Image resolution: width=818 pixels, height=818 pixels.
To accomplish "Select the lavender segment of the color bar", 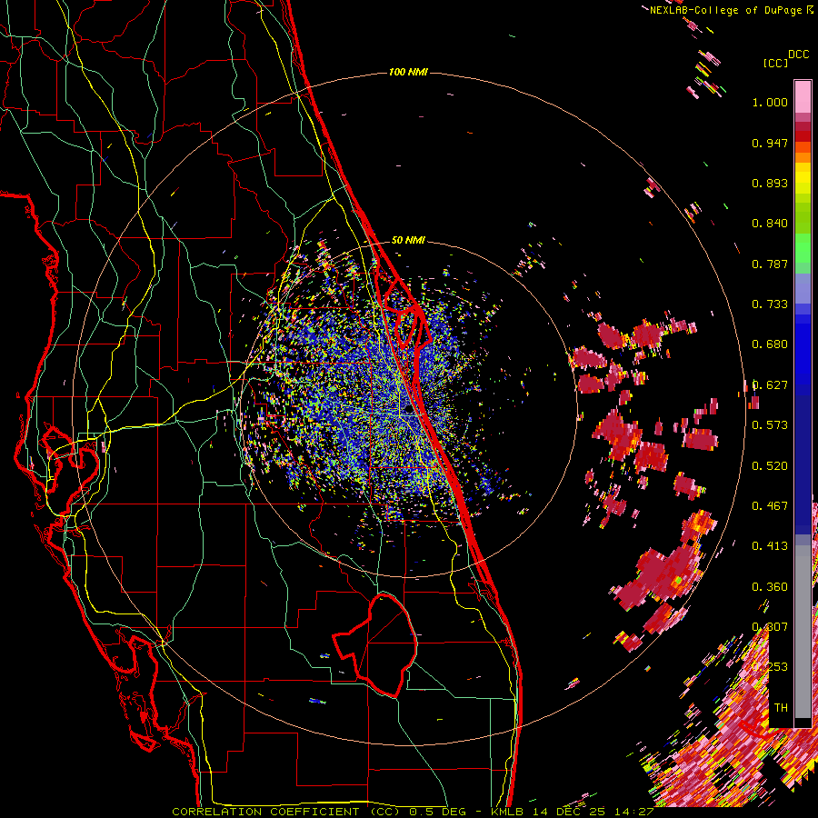I will pyautogui.click(x=803, y=288).
